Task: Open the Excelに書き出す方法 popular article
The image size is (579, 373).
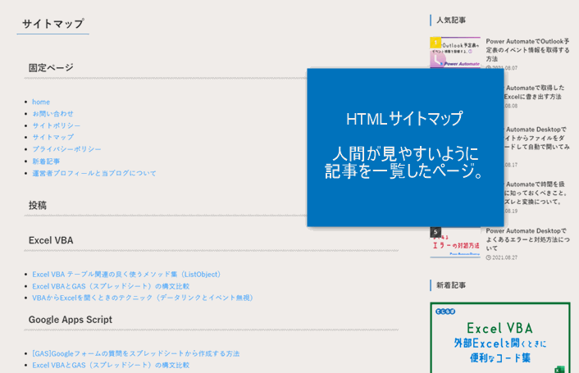Action: coord(535,93)
